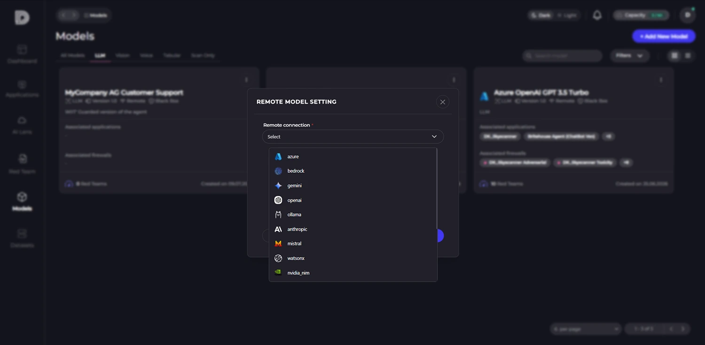Select Models in the background sidebar
Image resolution: width=705 pixels, height=345 pixels.
pyautogui.click(x=22, y=202)
